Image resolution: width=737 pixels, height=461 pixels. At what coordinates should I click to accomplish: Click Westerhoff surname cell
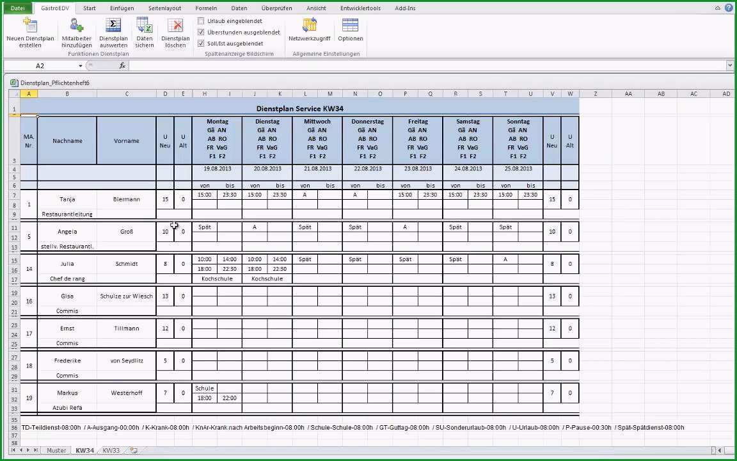[127, 392]
